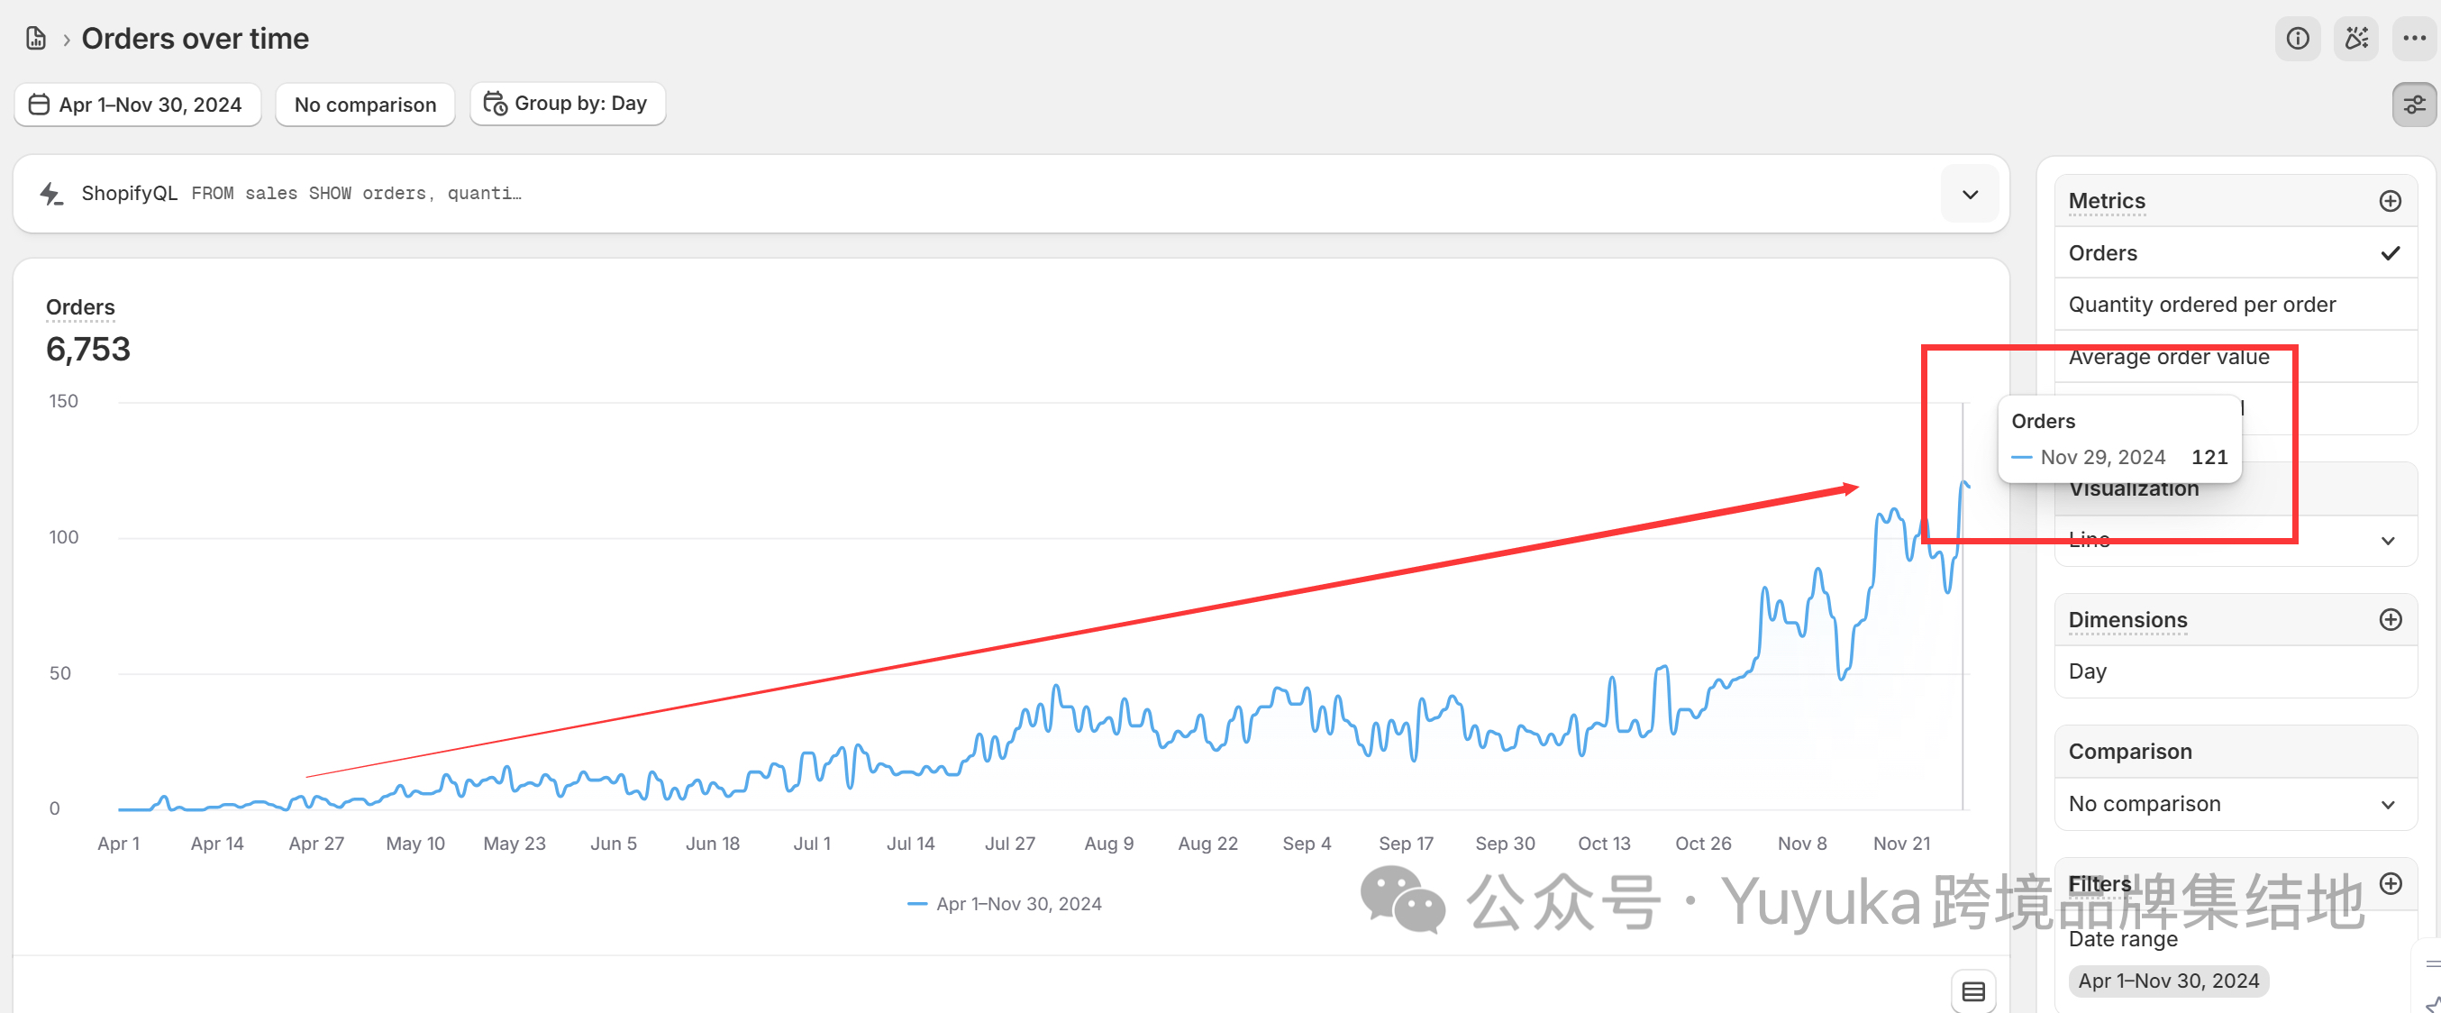Click the table view icon below chart

(x=1972, y=991)
